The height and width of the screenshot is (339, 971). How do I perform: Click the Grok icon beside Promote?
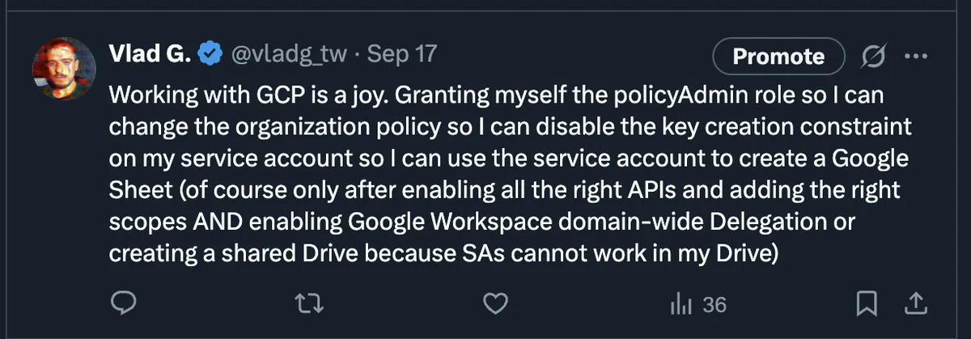click(873, 56)
